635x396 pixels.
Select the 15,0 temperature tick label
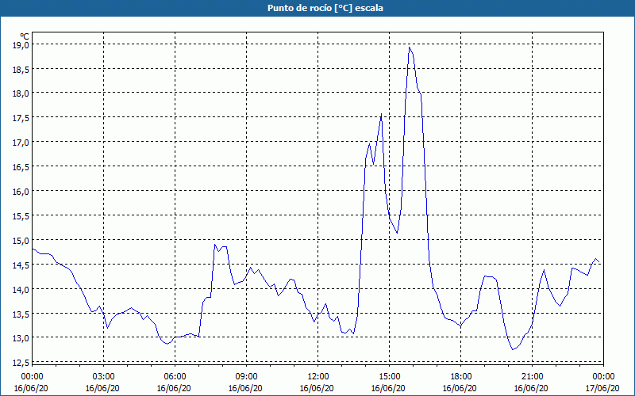point(21,241)
